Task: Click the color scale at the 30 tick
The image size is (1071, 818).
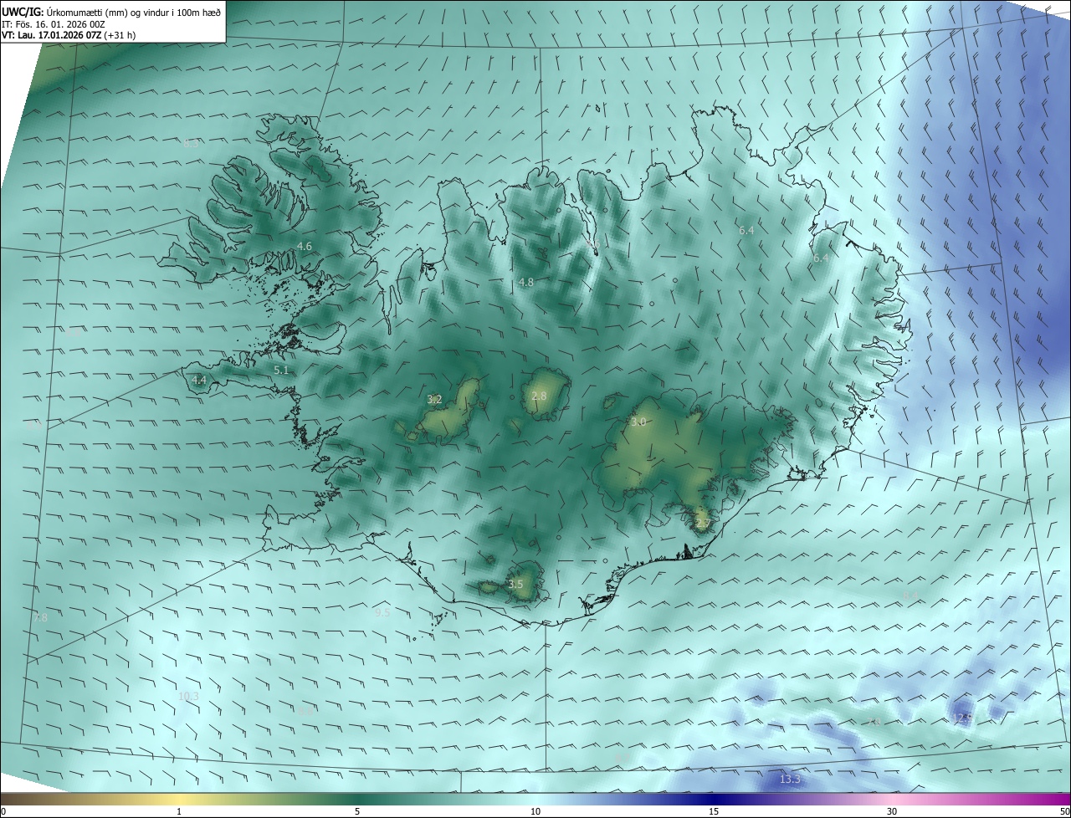Action: tap(892, 811)
